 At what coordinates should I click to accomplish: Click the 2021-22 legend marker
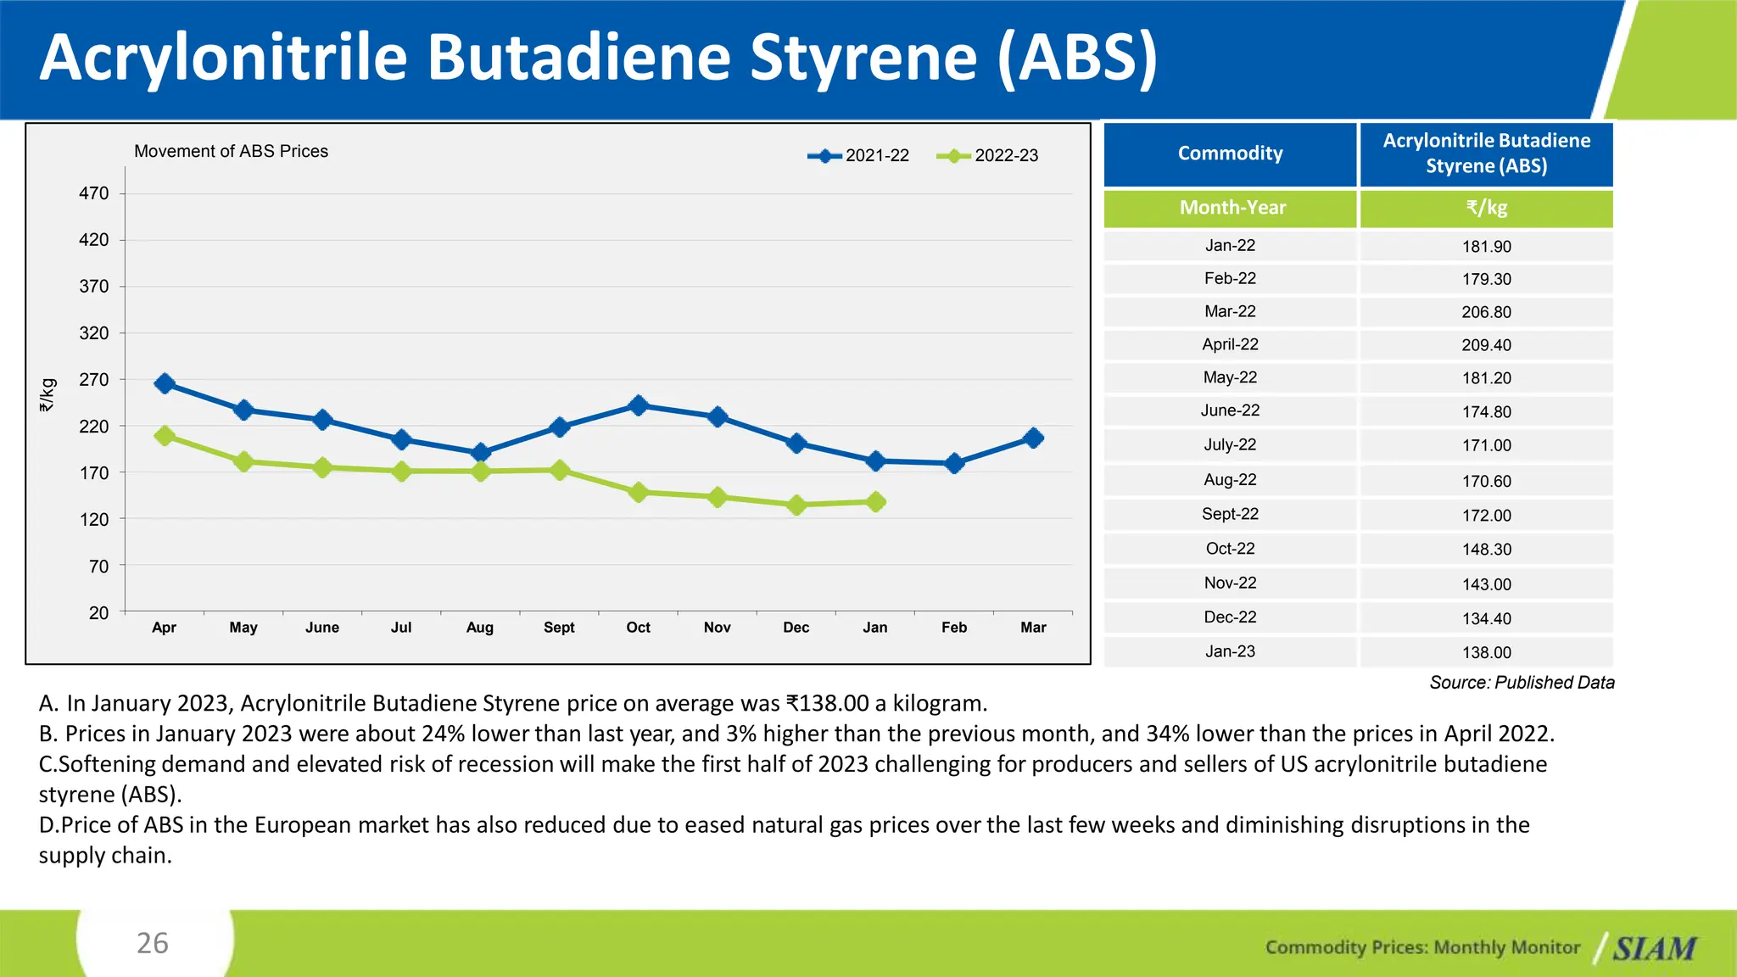(x=824, y=156)
